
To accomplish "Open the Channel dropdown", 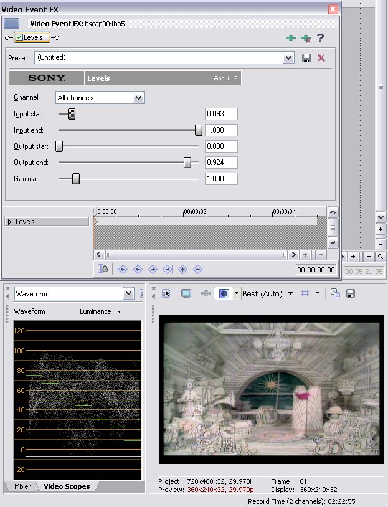I will click(x=138, y=98).
